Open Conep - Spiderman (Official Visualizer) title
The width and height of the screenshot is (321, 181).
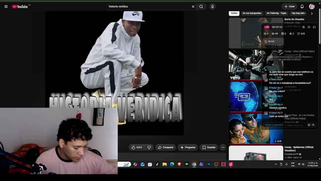tap(299, 149)
